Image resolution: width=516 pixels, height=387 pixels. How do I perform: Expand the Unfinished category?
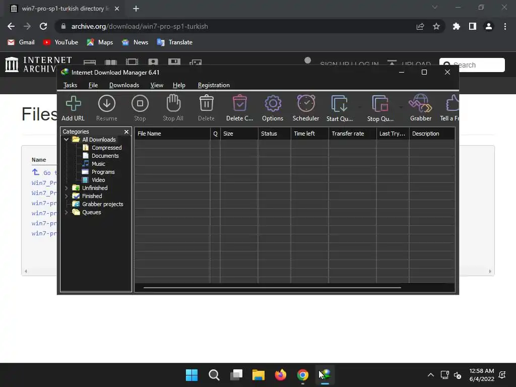pos(66,188)
